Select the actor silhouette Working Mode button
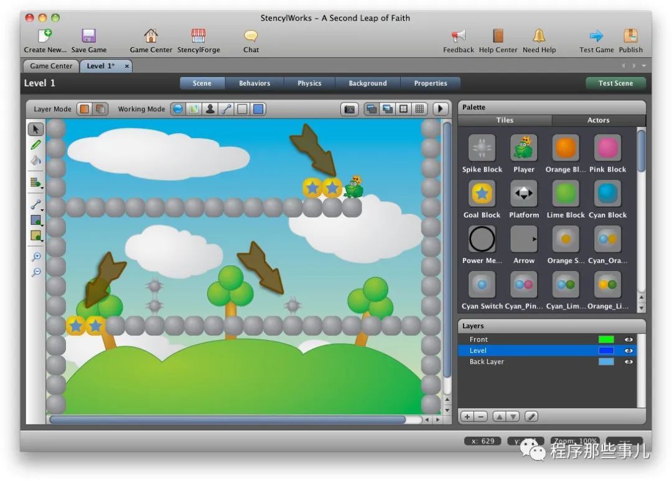 tap(210, 109)
